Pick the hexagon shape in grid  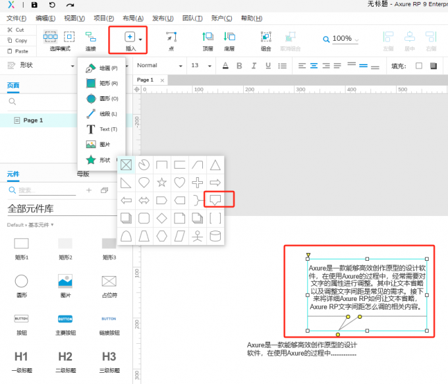click(x=162, y=236)
